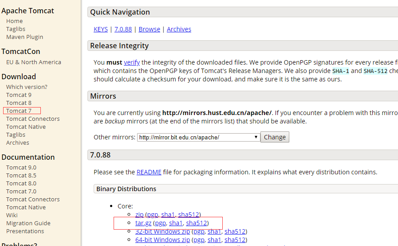398x246 pixels.
Task: Click the mirror URL 'http://mirrors.hust.edu.cn/apache/' text
Action: click(x=217, y=113)
